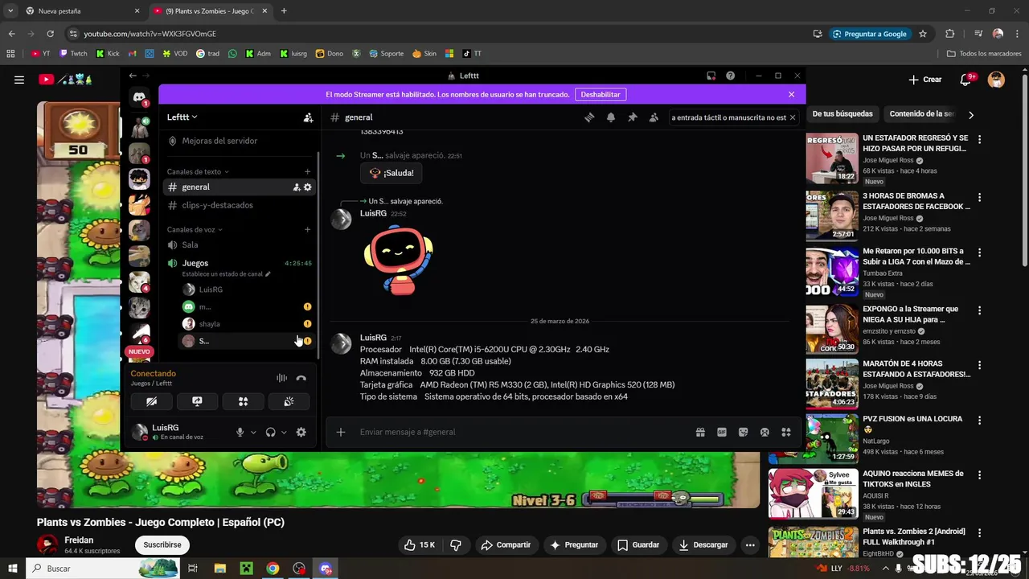Dislike the YouTube video

coord(456,544)
